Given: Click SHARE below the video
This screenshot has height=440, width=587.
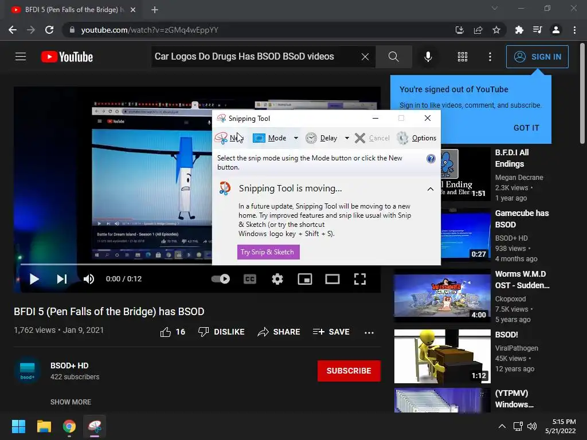Looking at the screenshot, I should (x=279, y=332).
